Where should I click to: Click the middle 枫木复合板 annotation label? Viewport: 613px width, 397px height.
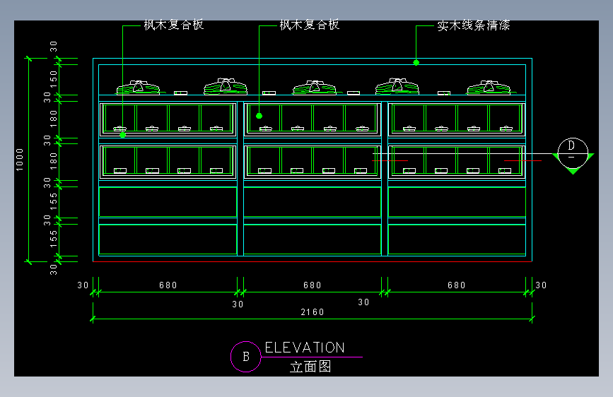coord(310,25)
